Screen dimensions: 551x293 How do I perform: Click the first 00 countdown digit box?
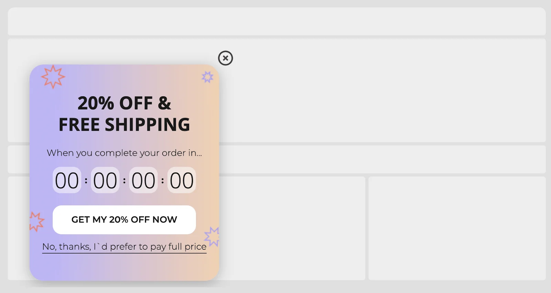point(67,180)
